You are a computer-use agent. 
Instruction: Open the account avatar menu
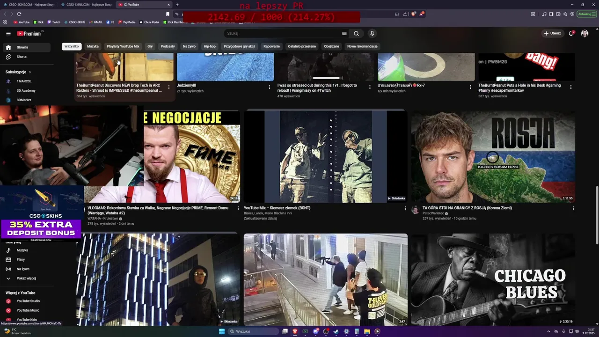(584, 33)
